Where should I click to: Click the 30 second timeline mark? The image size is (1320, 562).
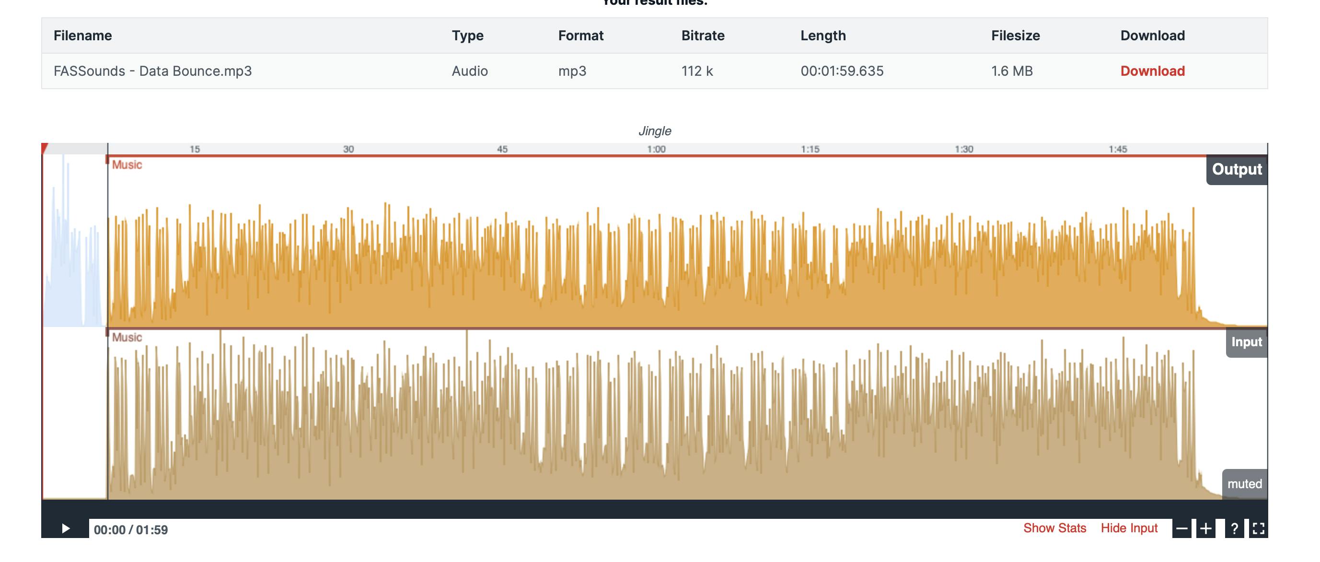348,149
